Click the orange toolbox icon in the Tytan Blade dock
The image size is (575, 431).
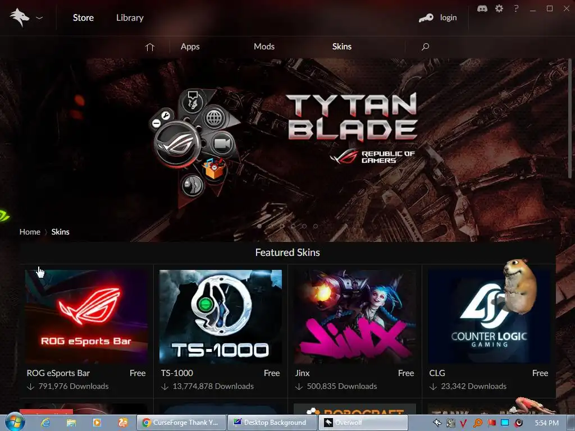214,168
